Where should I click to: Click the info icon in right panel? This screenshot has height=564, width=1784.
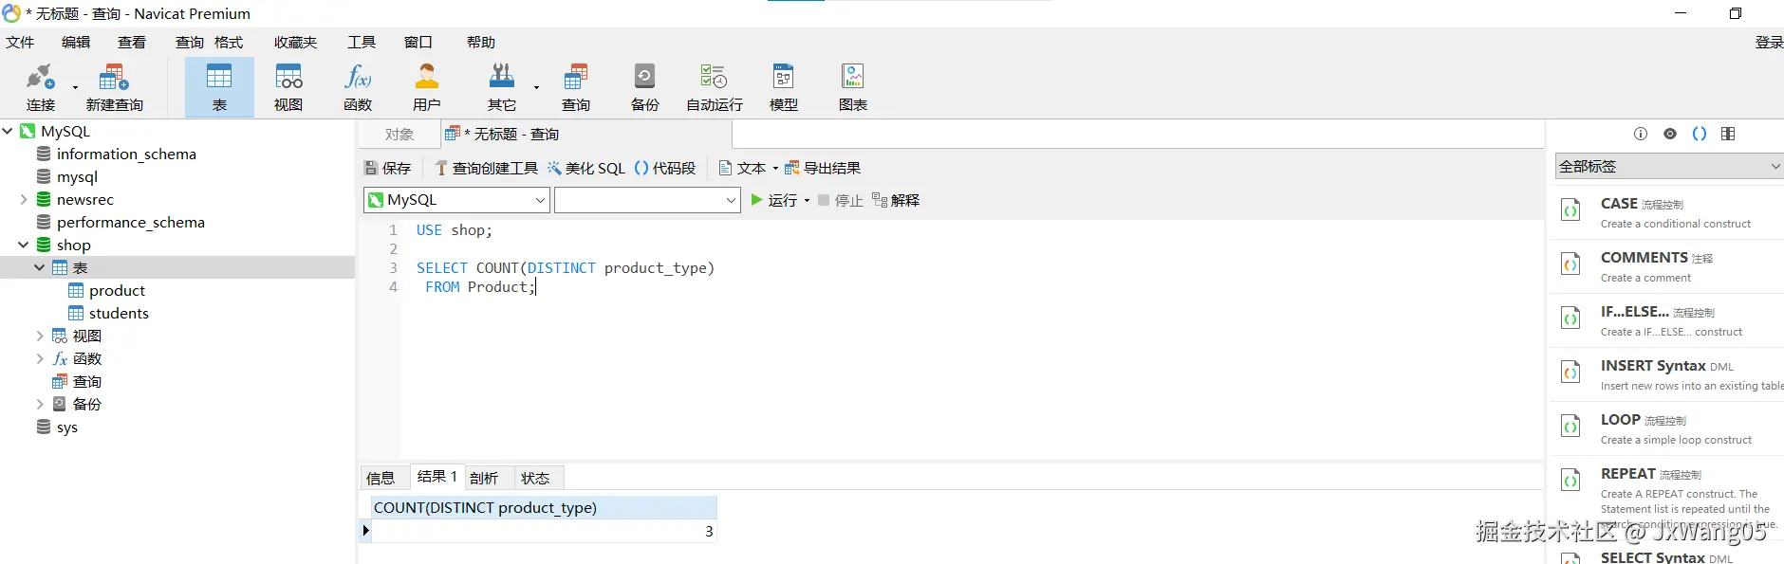(x=1641, y=134)
